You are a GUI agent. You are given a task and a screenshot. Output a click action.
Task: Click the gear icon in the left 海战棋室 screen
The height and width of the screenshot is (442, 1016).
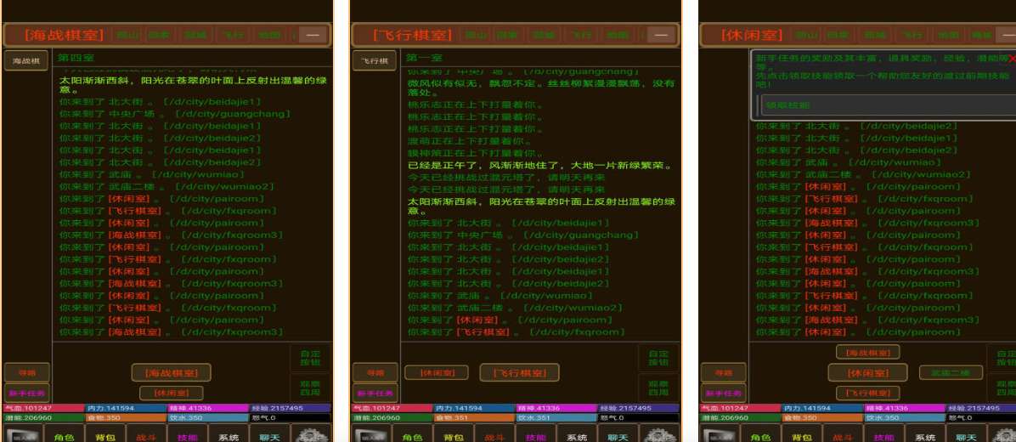point(310,435)
